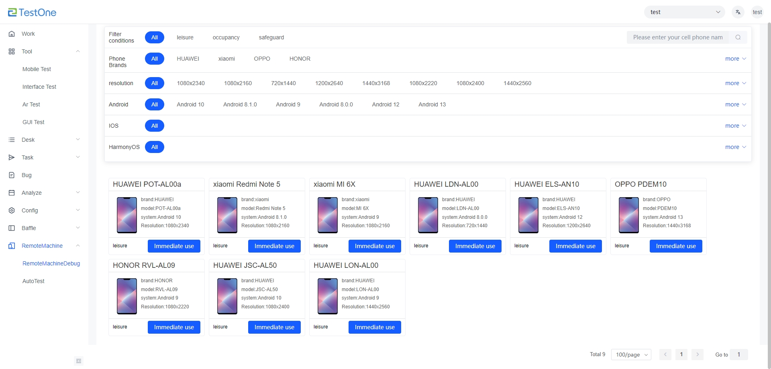Click page number 1 in pagination
Image resolution: width=771 pixels, height=369 pixels.
681,355
